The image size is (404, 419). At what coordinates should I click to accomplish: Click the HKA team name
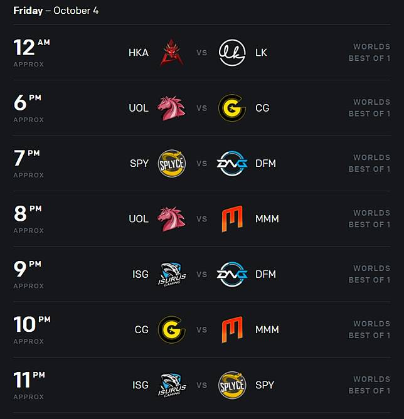coord(139,53)
